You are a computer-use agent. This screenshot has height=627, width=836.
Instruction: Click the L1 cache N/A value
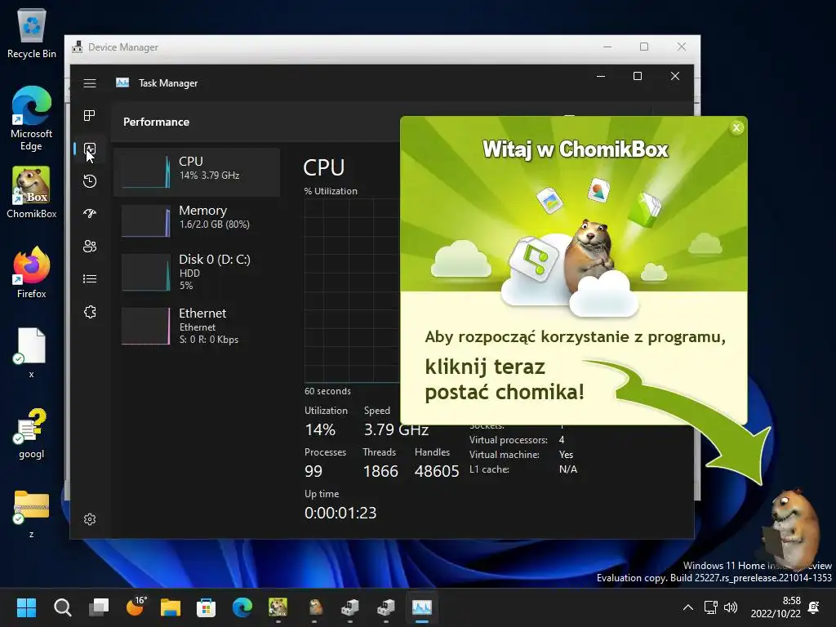pyautogui.click(x=568, y=469)
